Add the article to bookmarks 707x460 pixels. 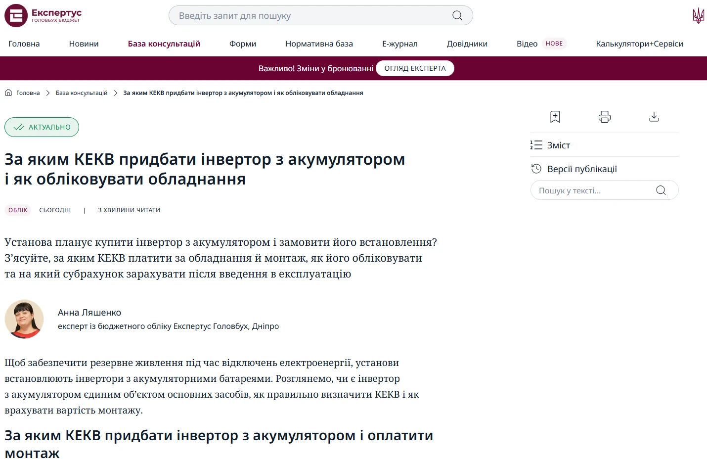point(555,117)
